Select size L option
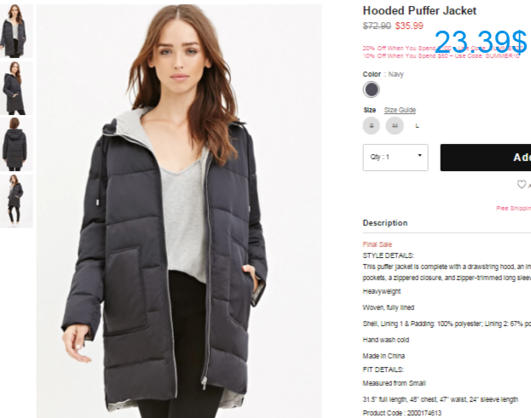The width and height of the screenshot is (531, 418). pyautogui.click(x=418, y=126)
